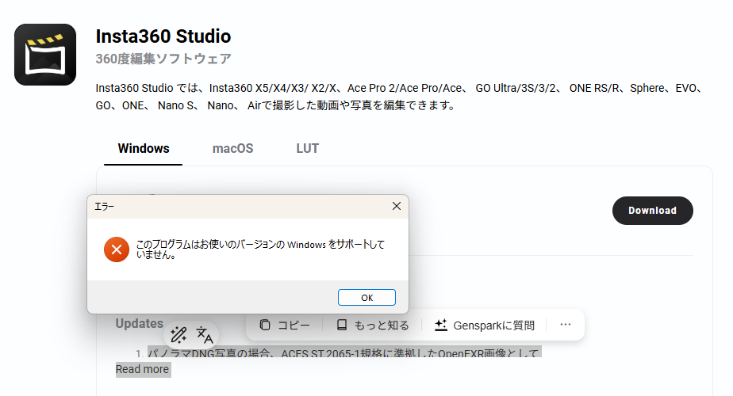Screen dimensions: 733x396
Task: Switch to the Windows tab
Action: click(x=144, y=148)
